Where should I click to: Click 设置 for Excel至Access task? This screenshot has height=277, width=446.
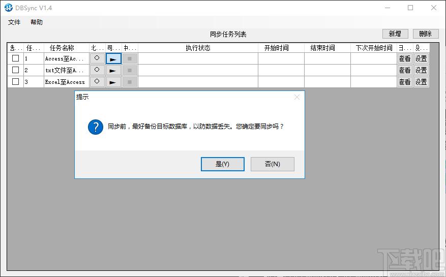421,82
